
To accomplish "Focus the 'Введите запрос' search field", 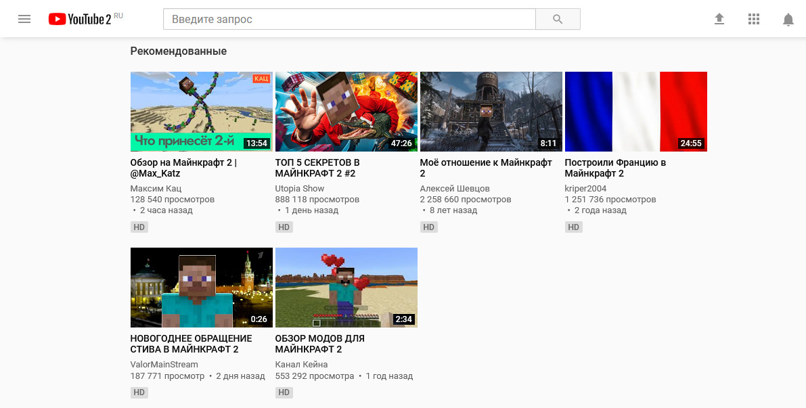I will click(350, 19).
